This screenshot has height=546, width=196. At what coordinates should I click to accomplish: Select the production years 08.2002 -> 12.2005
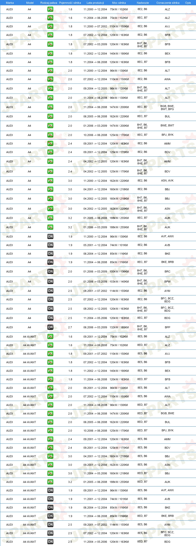point(95,309)
